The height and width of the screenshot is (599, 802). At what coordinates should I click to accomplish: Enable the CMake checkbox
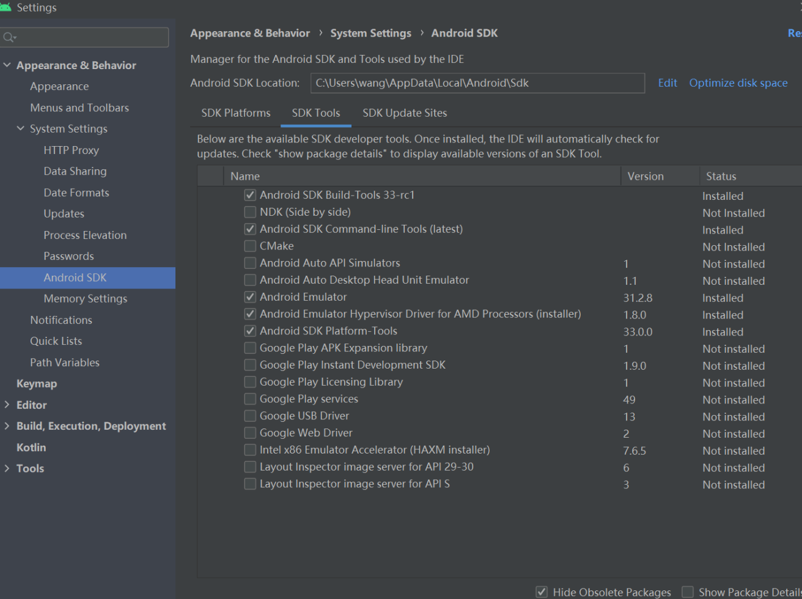(x=250, y=246)
